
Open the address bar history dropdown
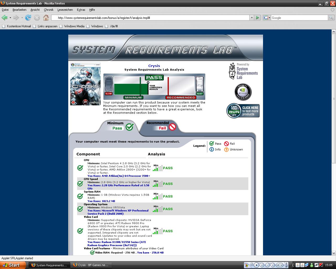pos(252,18)
